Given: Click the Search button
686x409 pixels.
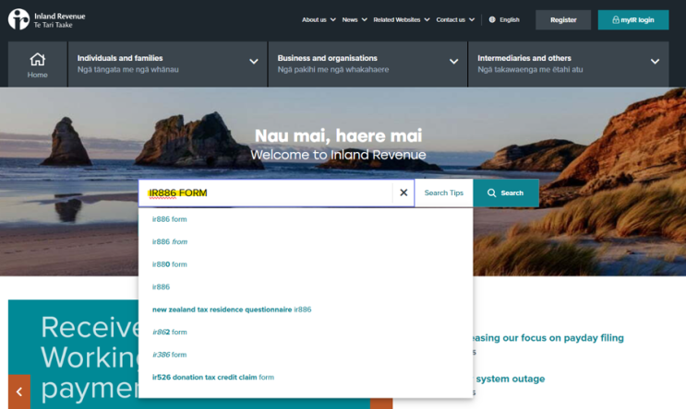Looking at the screenshot, I should click(x=506, y=193).
